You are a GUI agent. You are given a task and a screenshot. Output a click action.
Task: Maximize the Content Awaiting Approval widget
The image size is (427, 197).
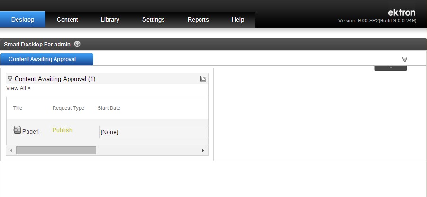pos(203,79)
